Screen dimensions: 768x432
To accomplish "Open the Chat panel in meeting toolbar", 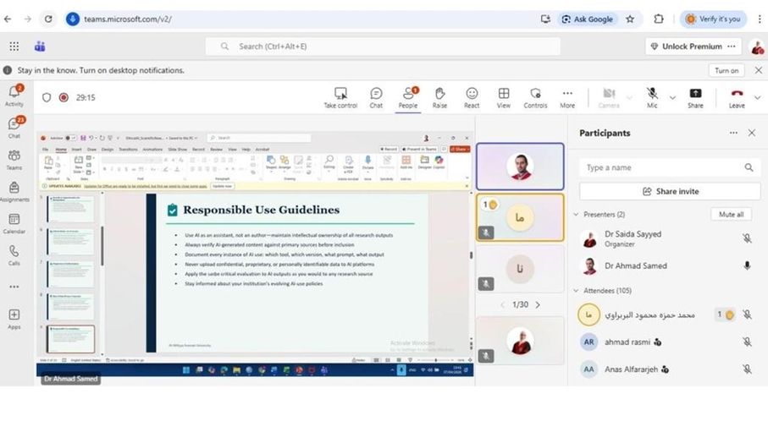I will [376, 97].
